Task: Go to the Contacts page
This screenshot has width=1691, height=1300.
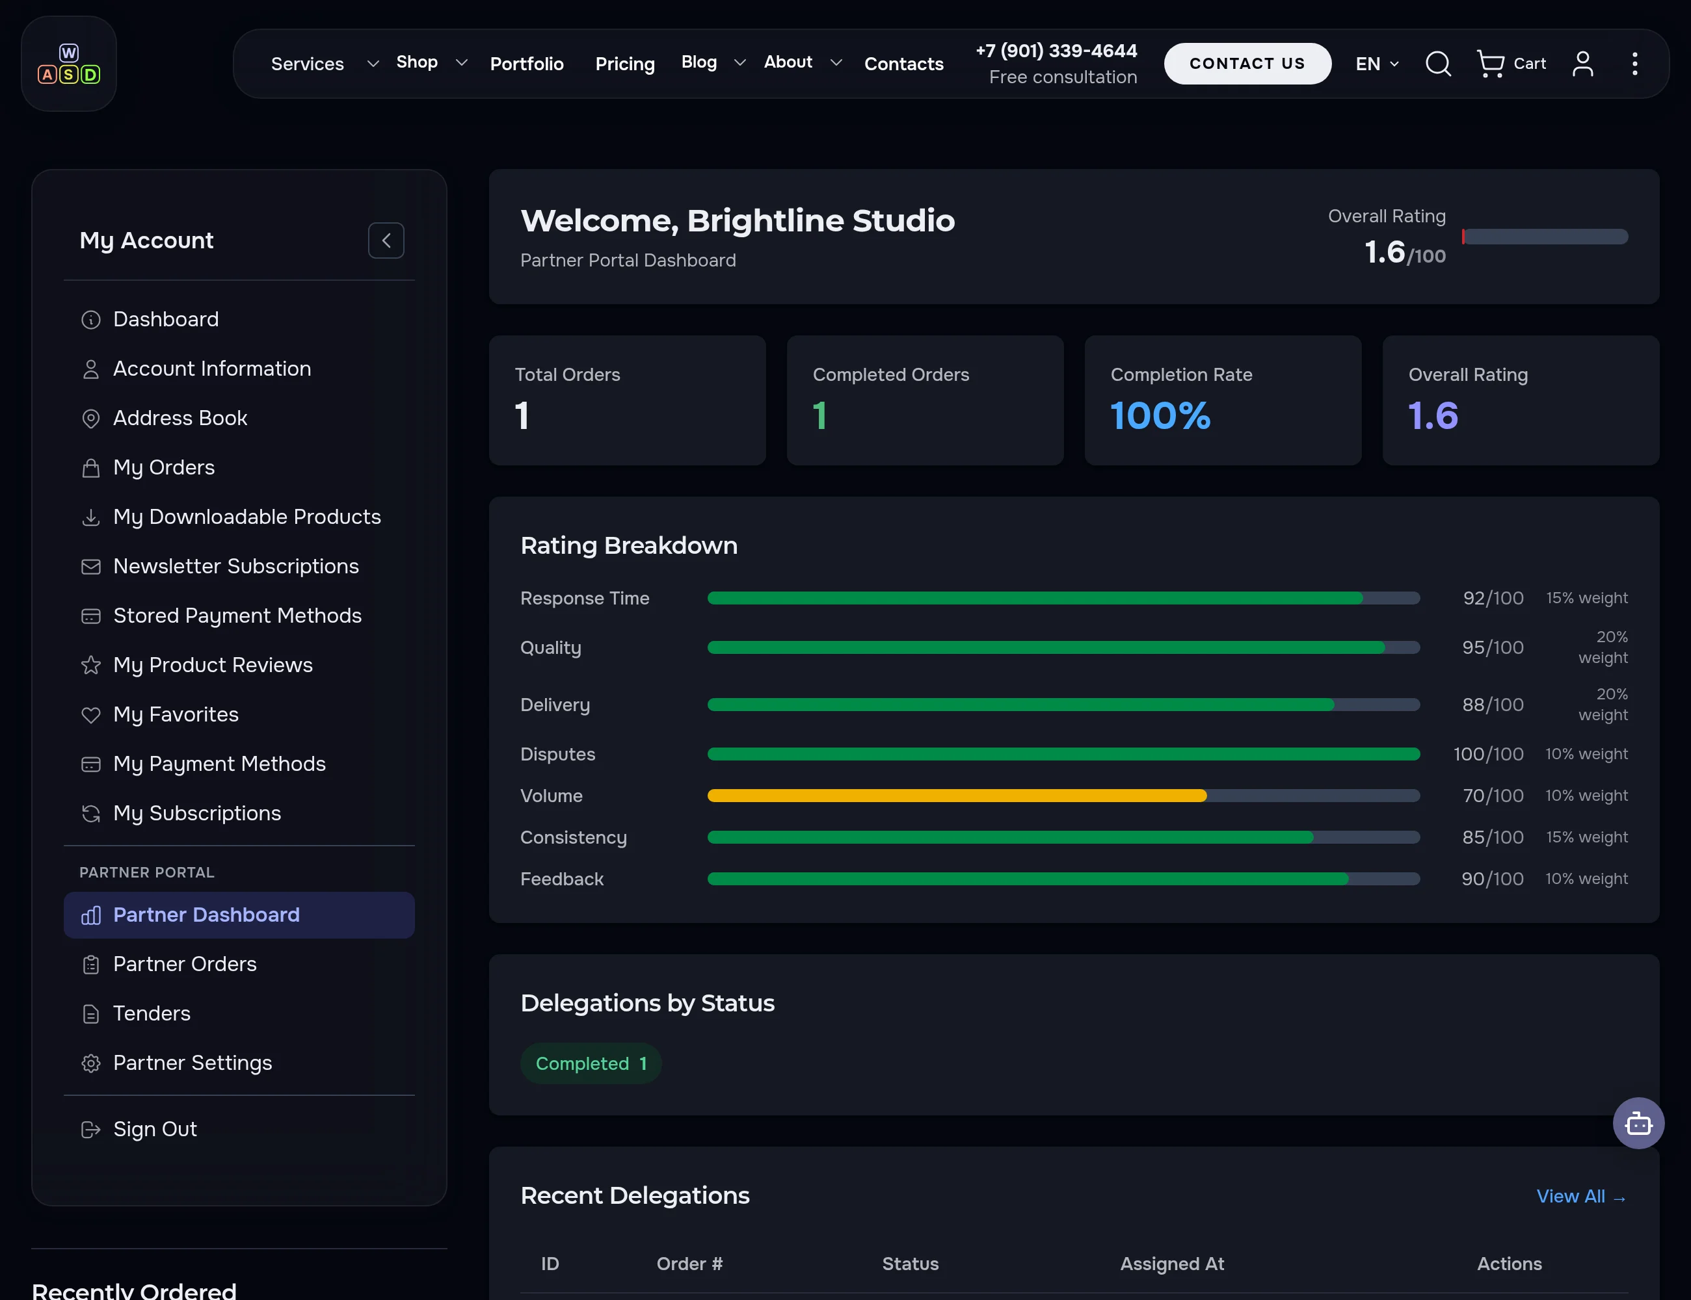Action: [x=903, y=64]
